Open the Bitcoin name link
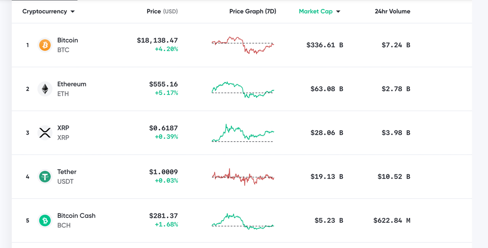The width and height of the screenshot is (488, 248). pyautogui.click(x=67, y=40)
